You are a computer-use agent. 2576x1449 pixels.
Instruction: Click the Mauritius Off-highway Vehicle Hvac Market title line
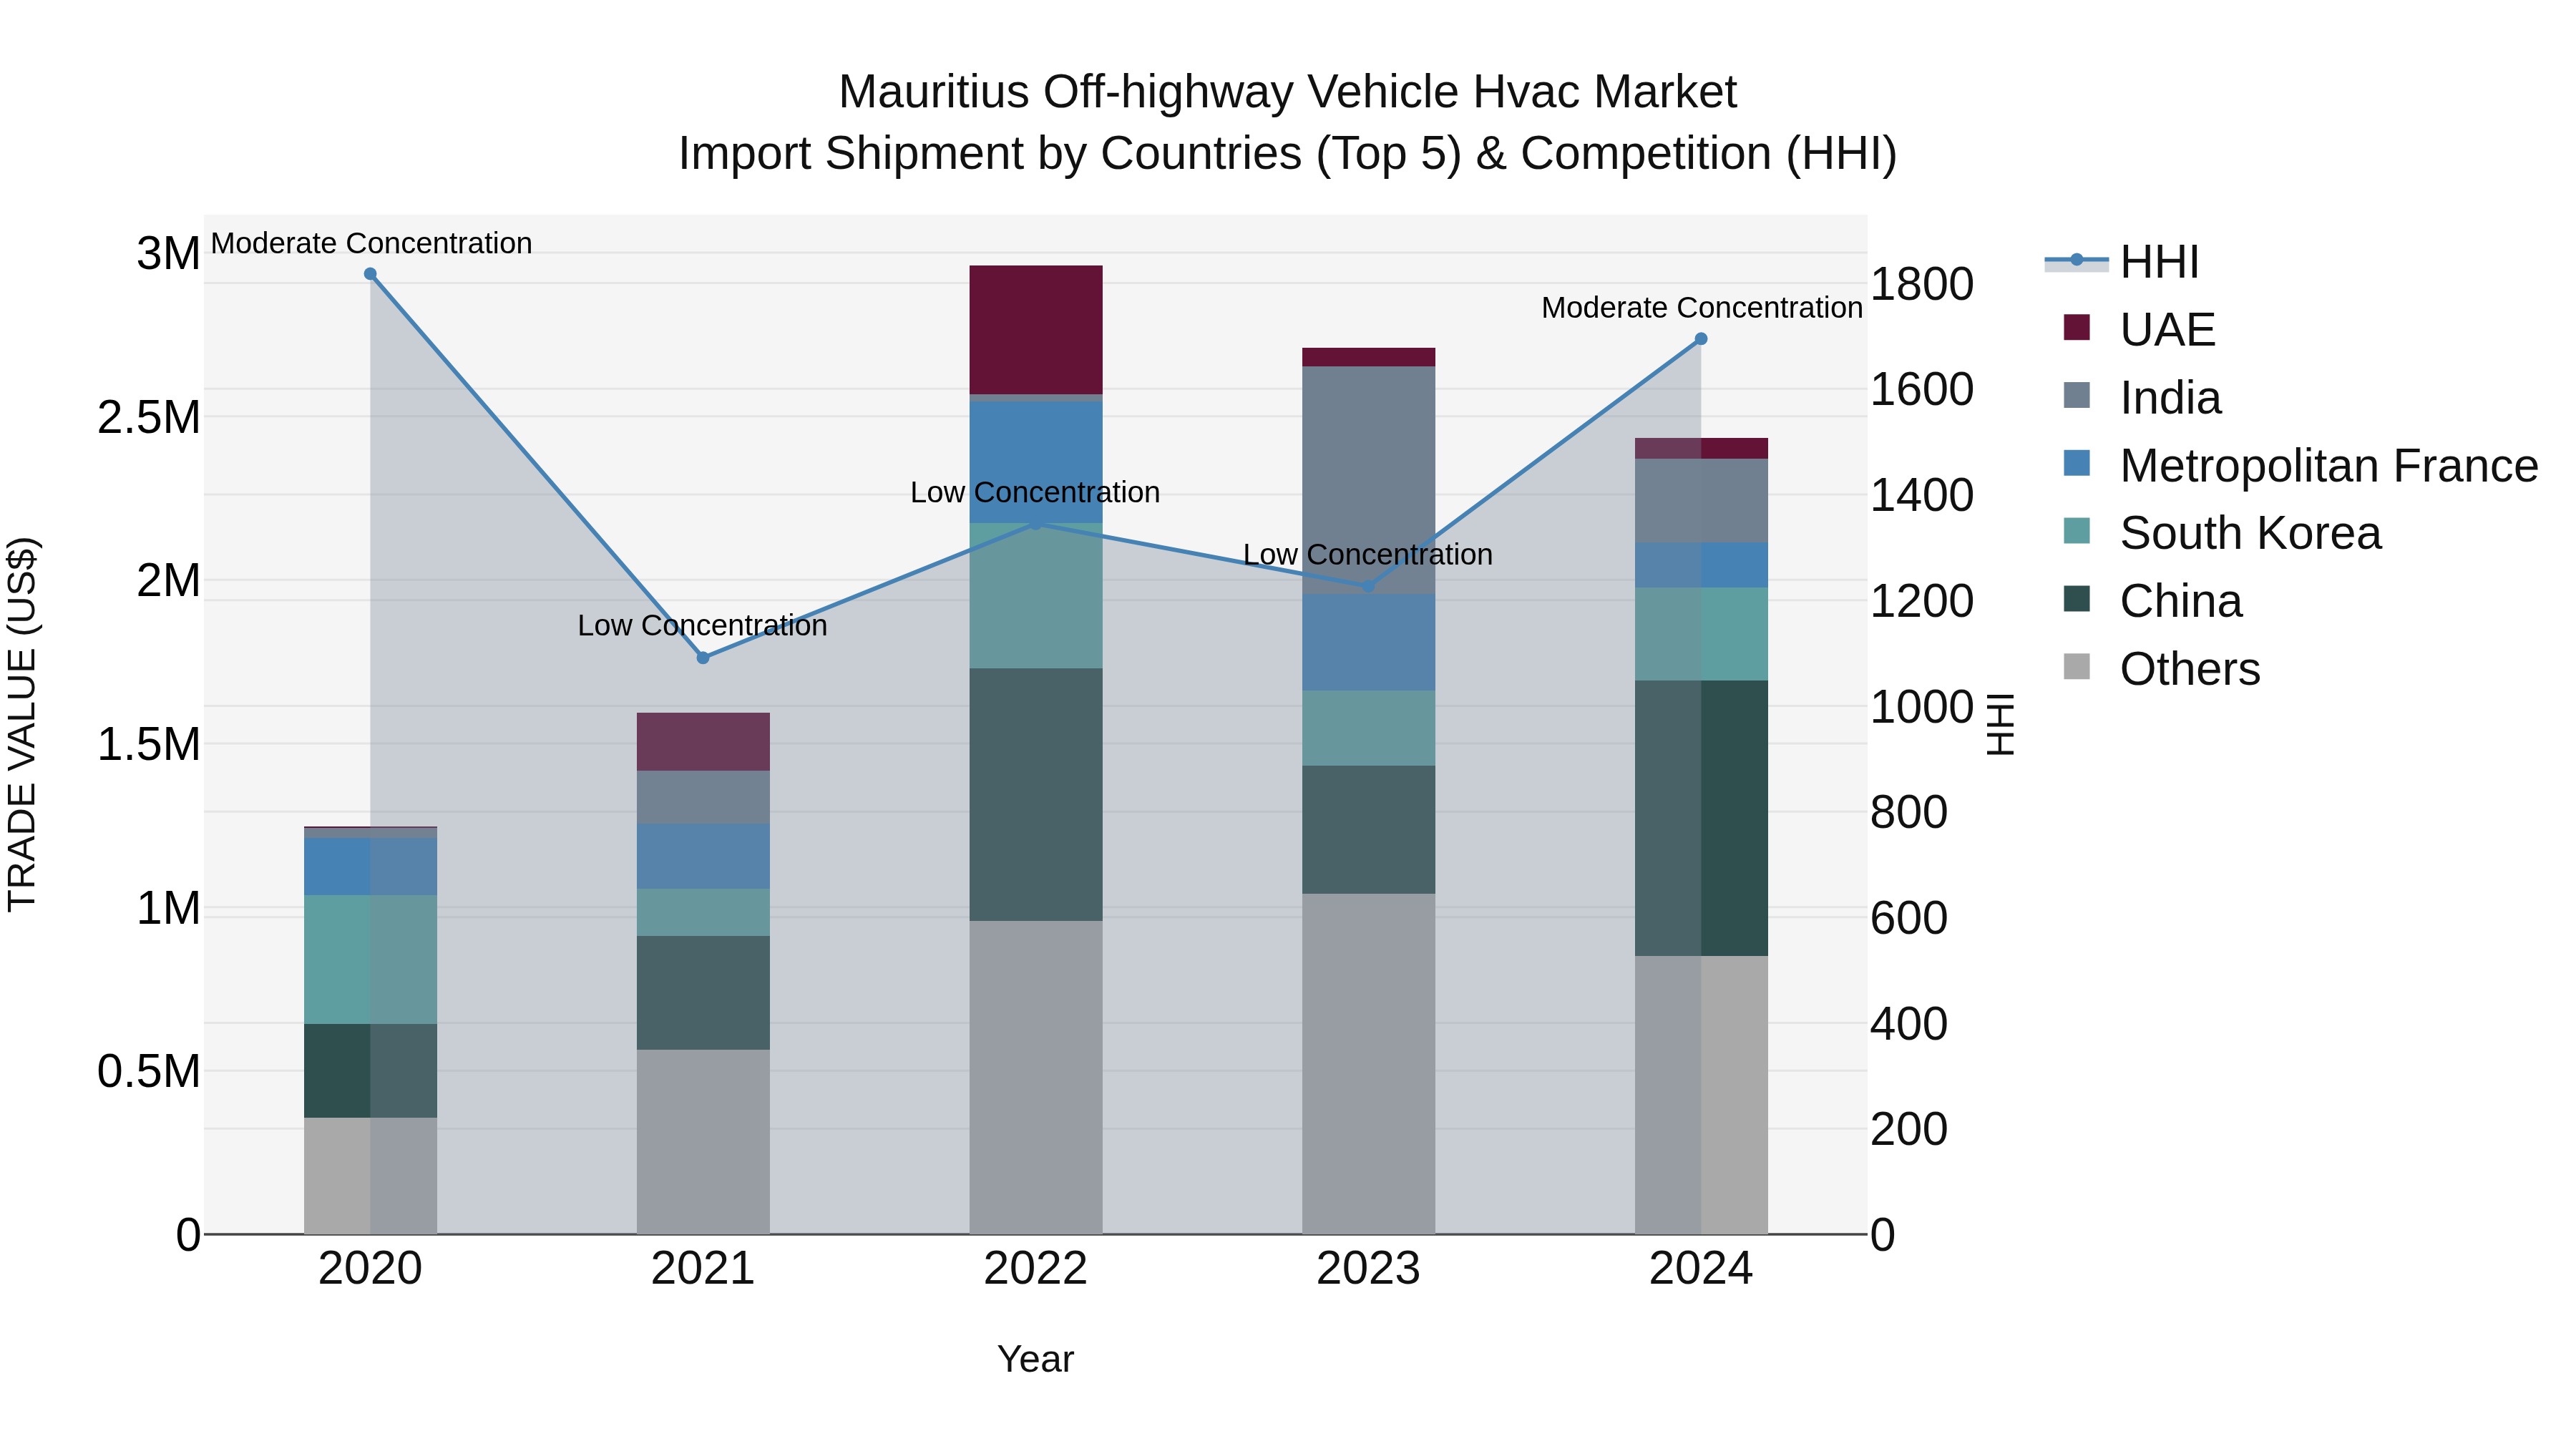[1288, 92]
